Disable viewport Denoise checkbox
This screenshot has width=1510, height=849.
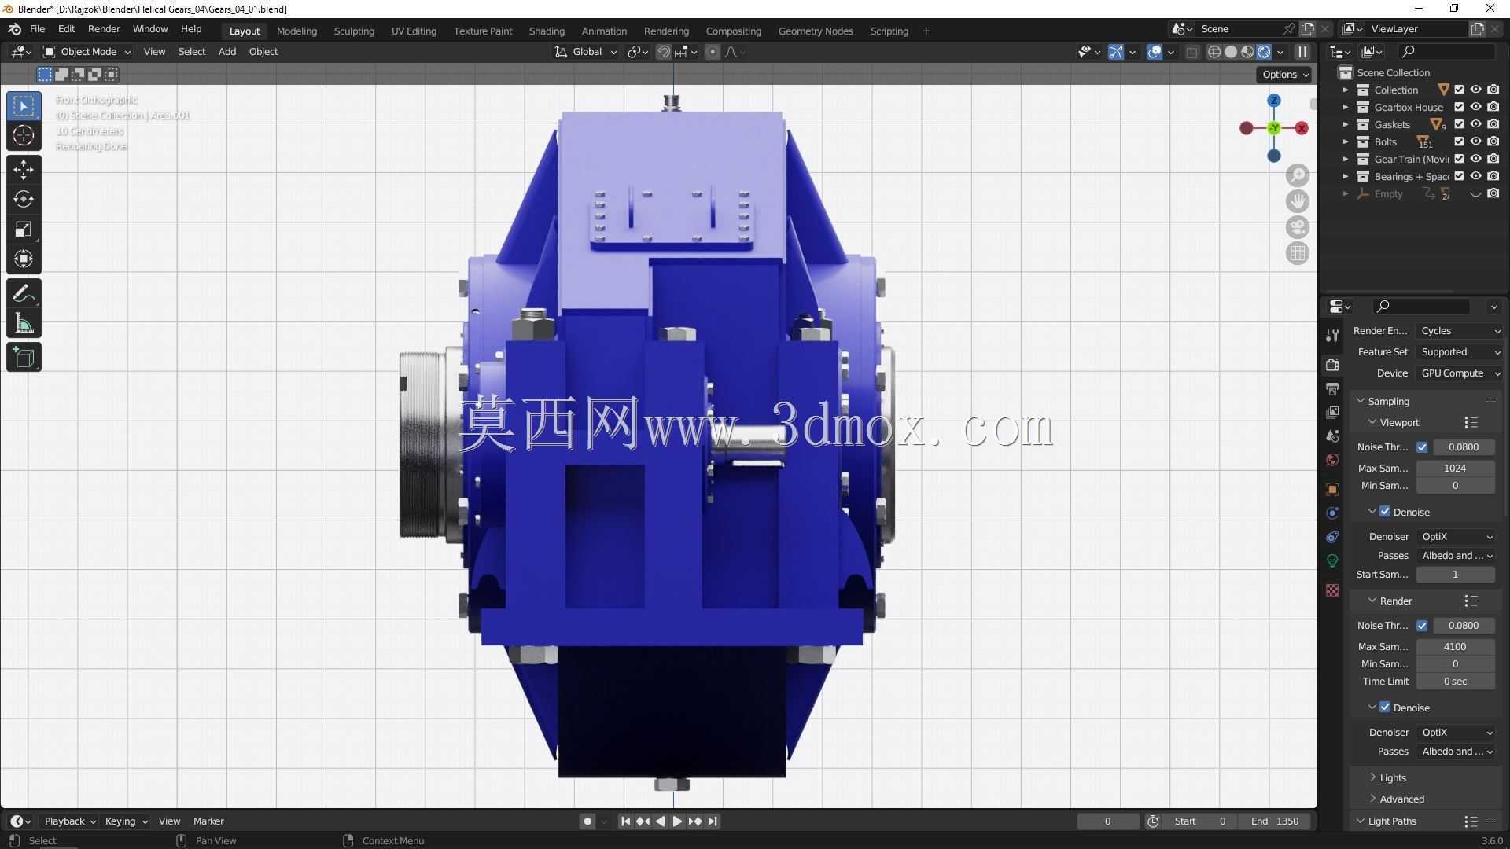click(x=1385, y=511)
